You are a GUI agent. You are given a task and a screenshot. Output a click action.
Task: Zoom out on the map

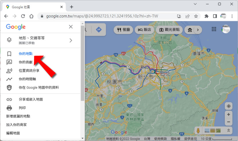click(x=229, y=122)
